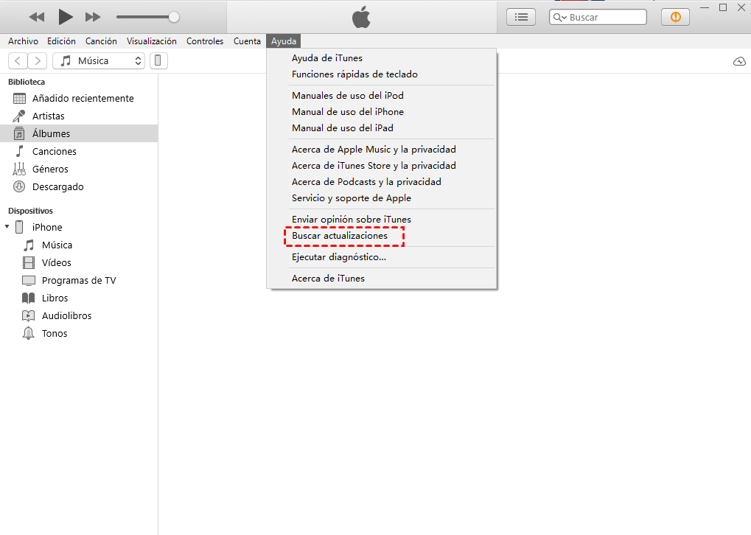Go back with the left arrow button

point(18,61)
